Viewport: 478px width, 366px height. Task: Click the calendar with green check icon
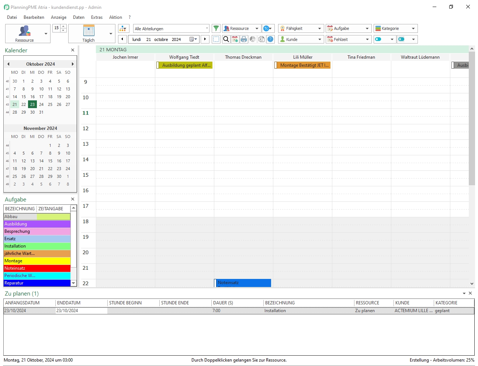(x=235, y=39)
